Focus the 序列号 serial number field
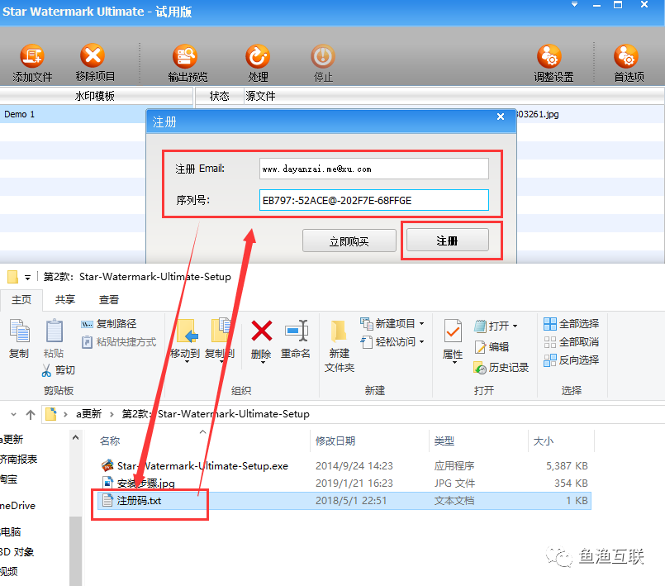 (373, 200)
